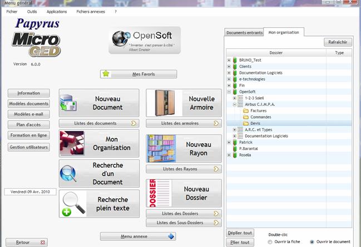Screen dimensions: 361x247
Task: Open the Fichier menu
Action: [12, 11]
